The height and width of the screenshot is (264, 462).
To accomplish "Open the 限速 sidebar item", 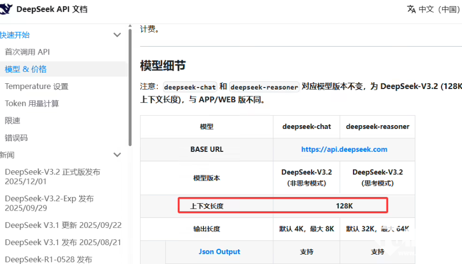I will point(13,120).
